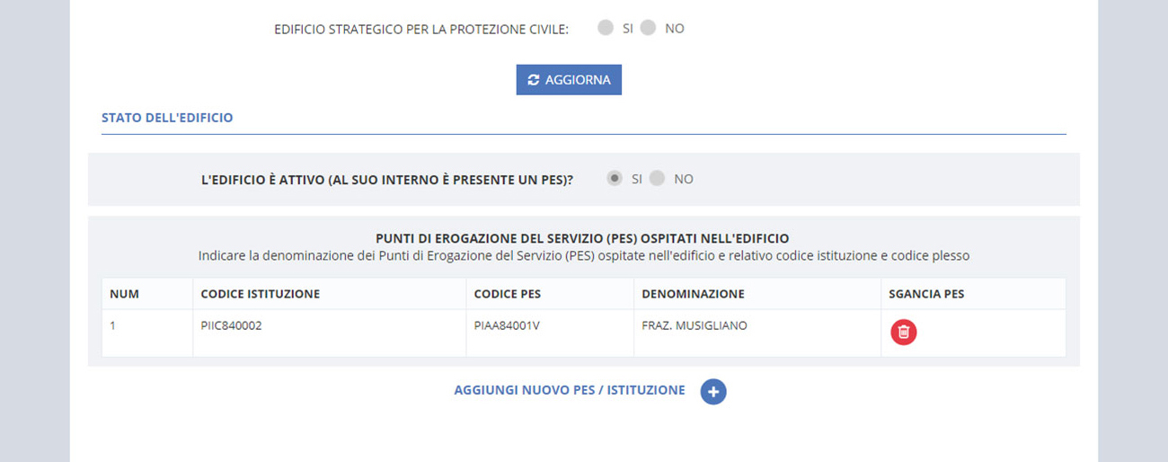Click the SGANCIA PES column header

tap(926, 294)
